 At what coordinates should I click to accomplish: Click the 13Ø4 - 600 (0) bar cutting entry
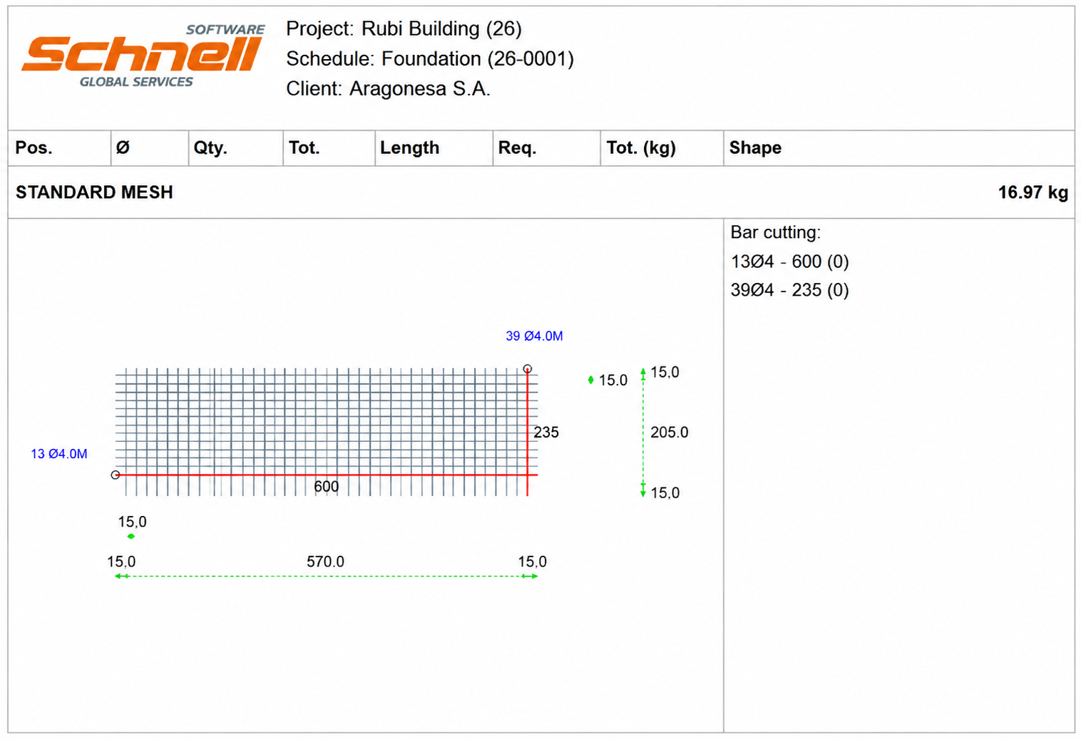click(789, 262)
